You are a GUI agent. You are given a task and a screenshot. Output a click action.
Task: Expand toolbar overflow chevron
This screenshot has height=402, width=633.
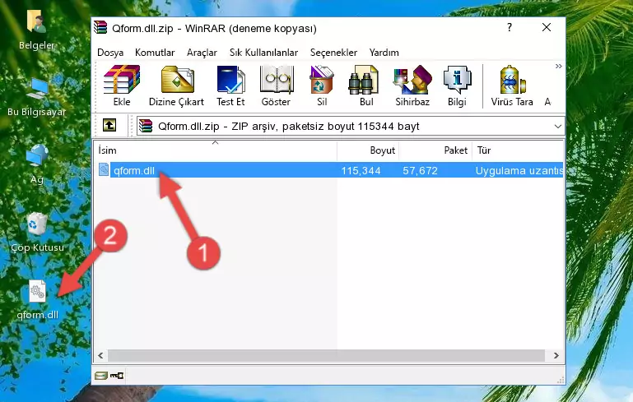pos(558,67)
